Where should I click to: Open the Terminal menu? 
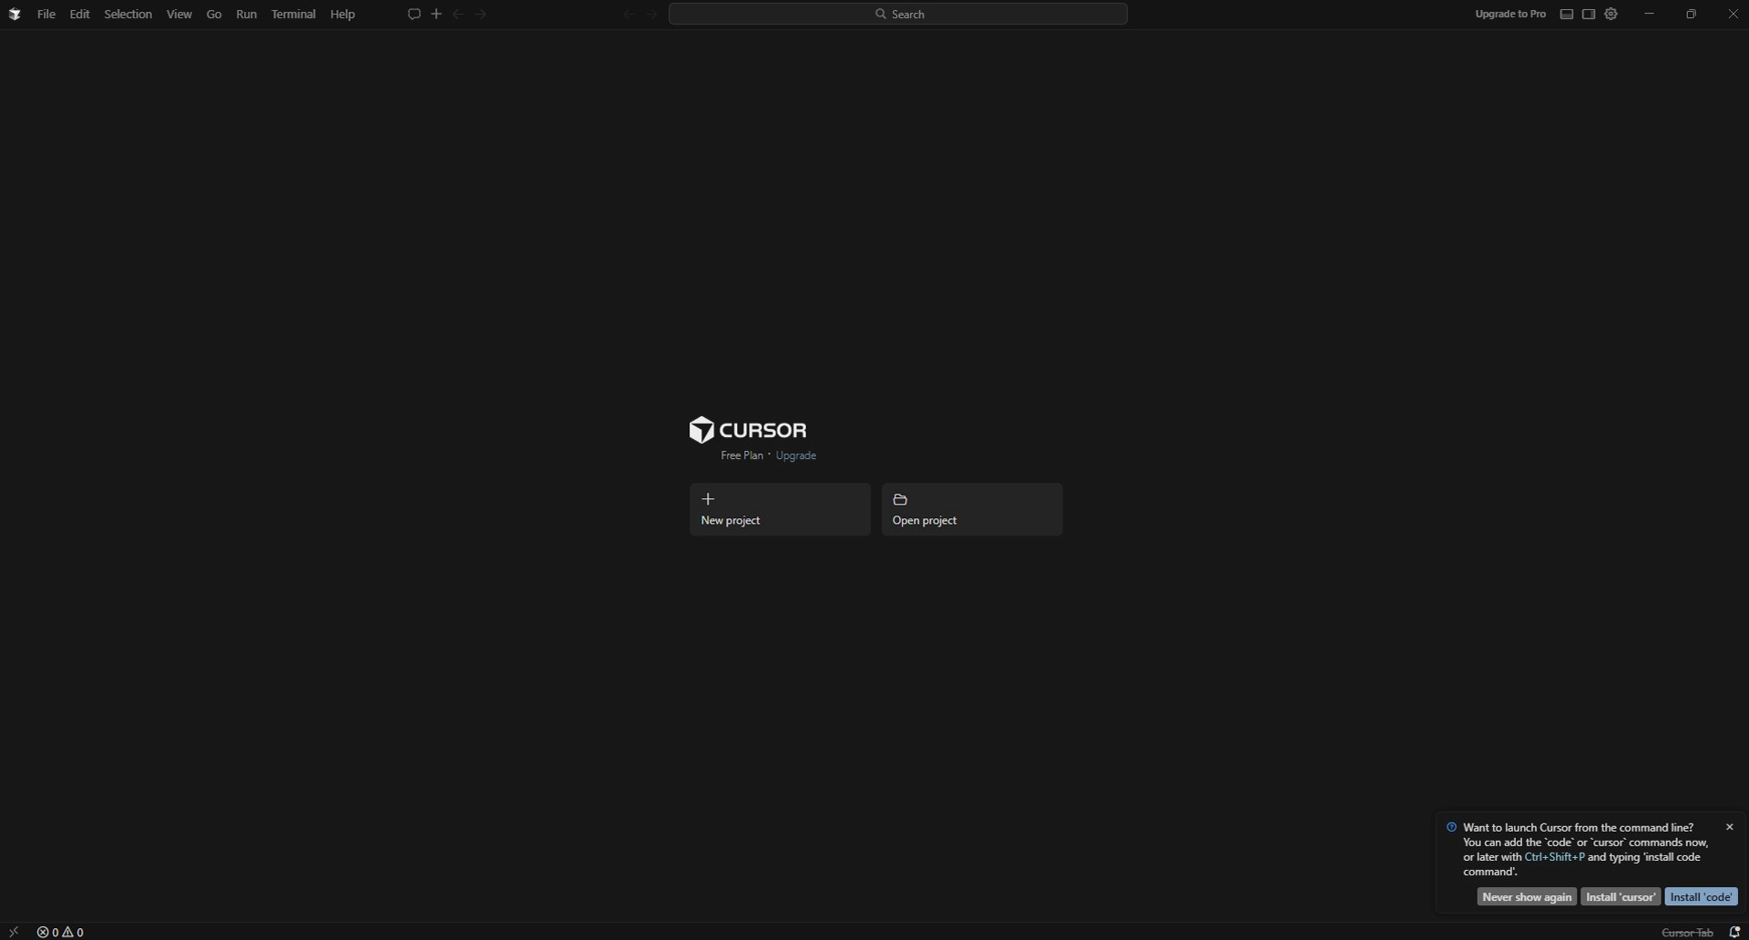[293, 15]
